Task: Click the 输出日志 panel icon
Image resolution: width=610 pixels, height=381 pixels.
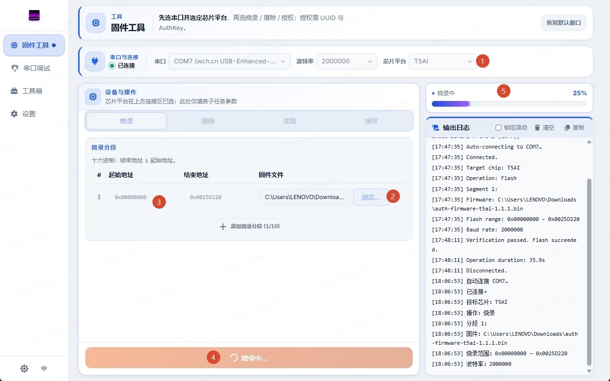Action: point(436,128)
